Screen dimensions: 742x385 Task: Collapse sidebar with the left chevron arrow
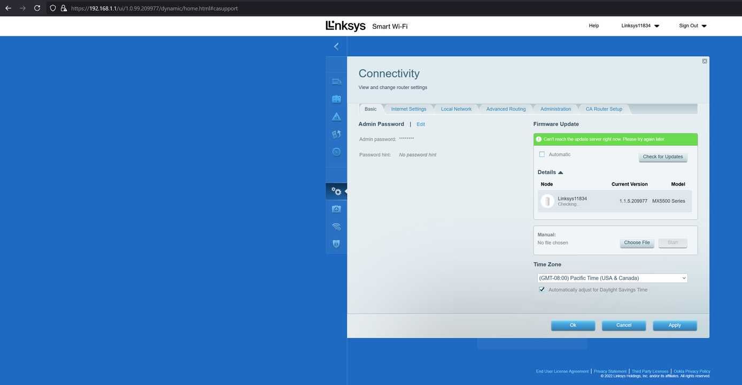[336, 47]
